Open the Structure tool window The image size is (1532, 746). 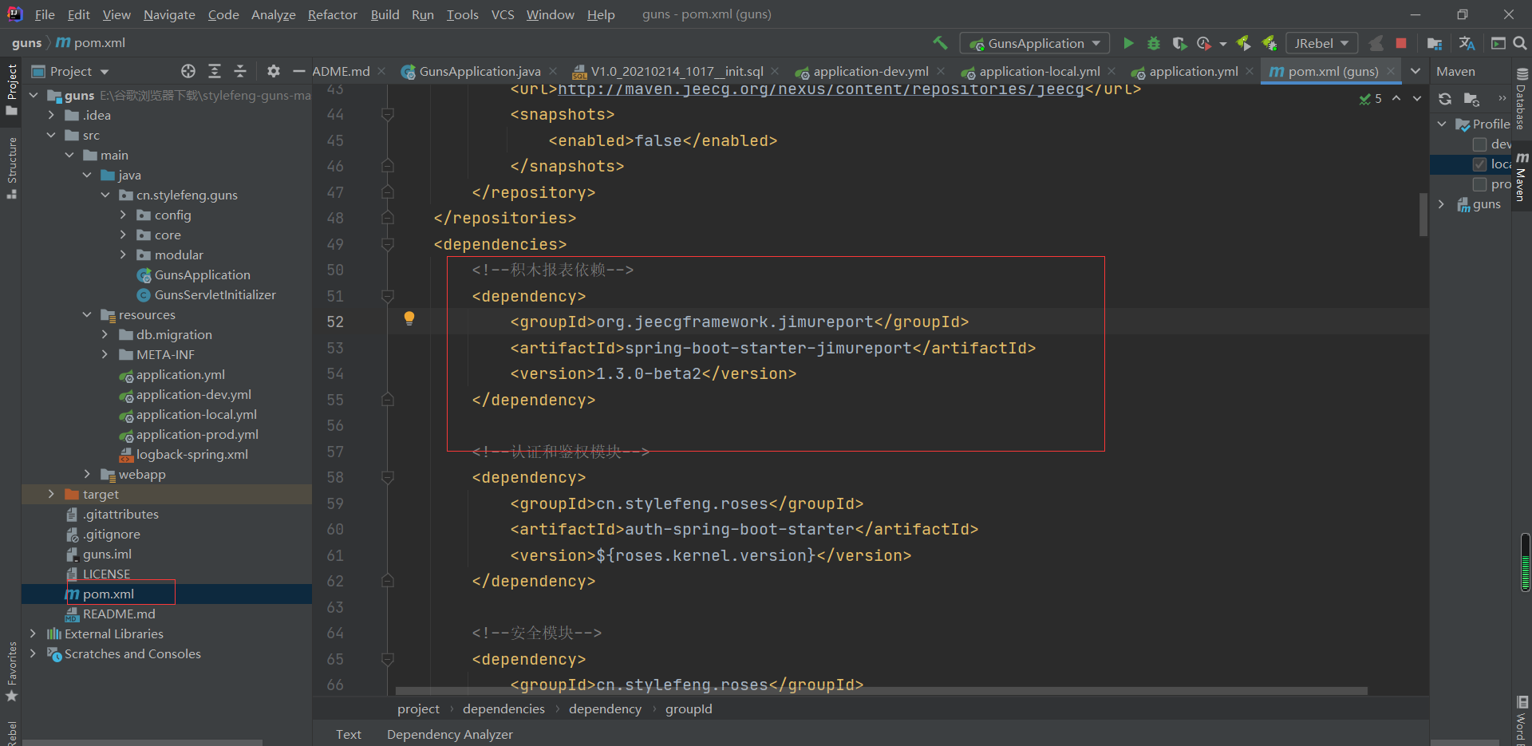pyautogui.click(x=12, y=168)
